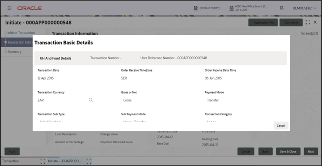322x166 pixels.
Task: Open the DEFAULTENTITY entity selector
Action: point(207,8)
